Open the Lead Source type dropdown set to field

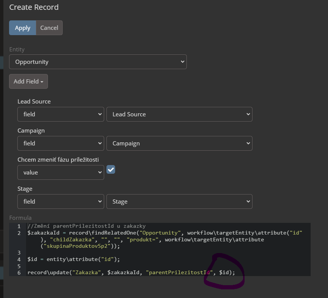pos(60,114)
